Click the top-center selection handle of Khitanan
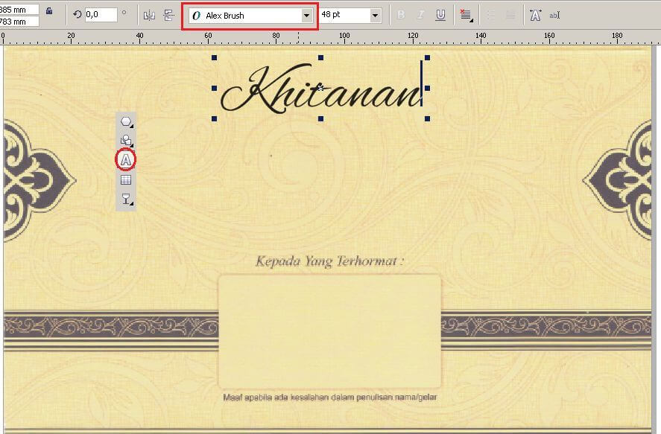Image resolution: width=661 pixels, height=434 pixels. (320, 57)
